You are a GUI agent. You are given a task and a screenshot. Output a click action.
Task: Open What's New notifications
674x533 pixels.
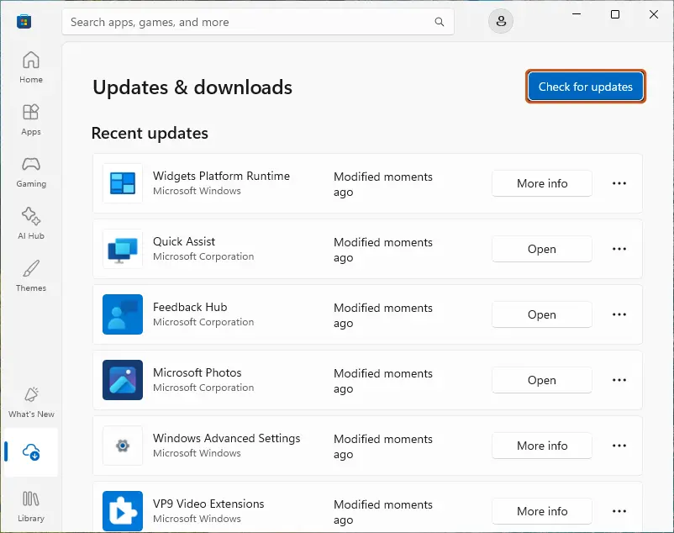tap(31, 403)
